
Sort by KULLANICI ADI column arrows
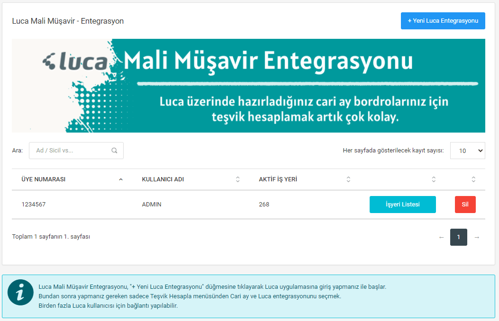click(x=238, y=179)
